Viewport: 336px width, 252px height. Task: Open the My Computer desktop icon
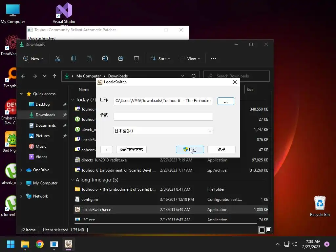point(13,13)
